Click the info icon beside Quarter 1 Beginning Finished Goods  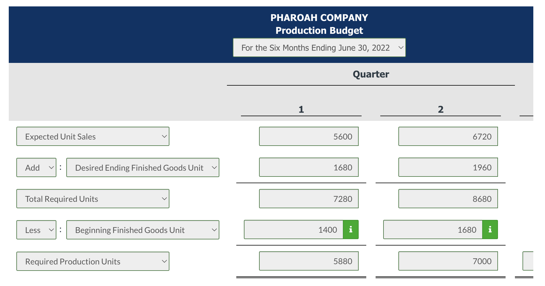point(350,229)
